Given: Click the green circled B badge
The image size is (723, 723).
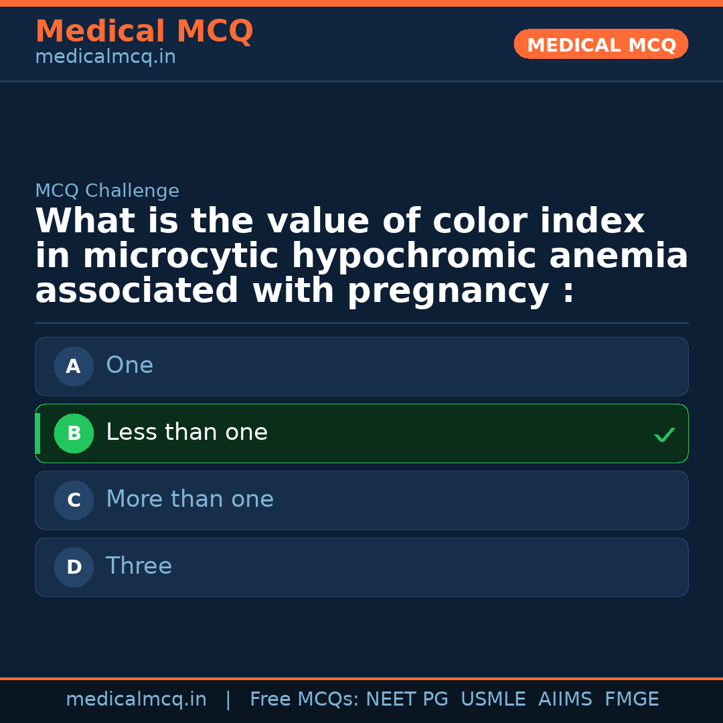Looking at the screenshot, I should click(74, 433).
